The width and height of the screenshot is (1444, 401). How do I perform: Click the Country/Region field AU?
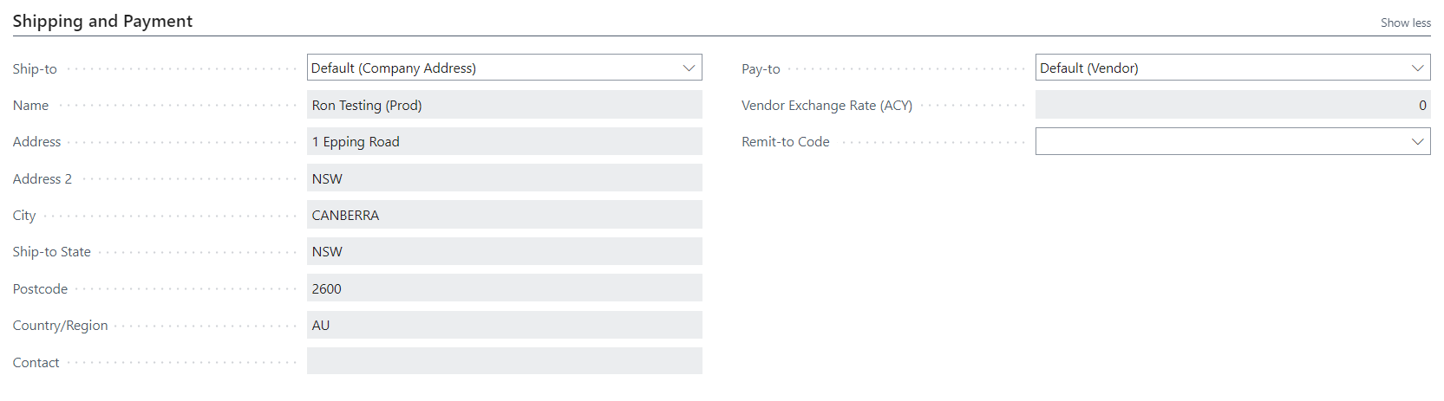coord(505,325)
